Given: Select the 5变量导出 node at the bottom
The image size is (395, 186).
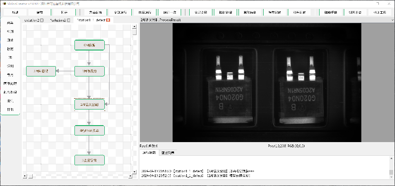Looking at the screenshot, I should click(90, 160).
